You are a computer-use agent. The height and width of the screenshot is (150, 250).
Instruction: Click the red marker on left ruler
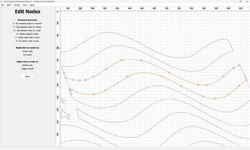(58, 48)
